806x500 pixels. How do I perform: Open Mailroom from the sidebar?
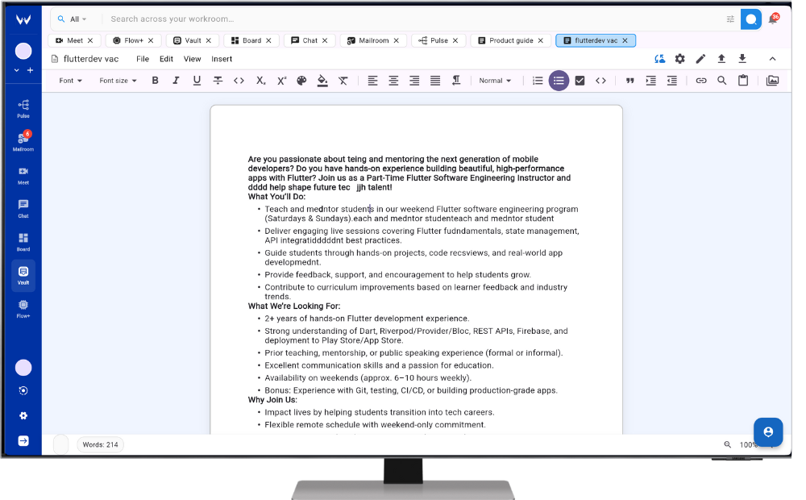click(23, 142)
